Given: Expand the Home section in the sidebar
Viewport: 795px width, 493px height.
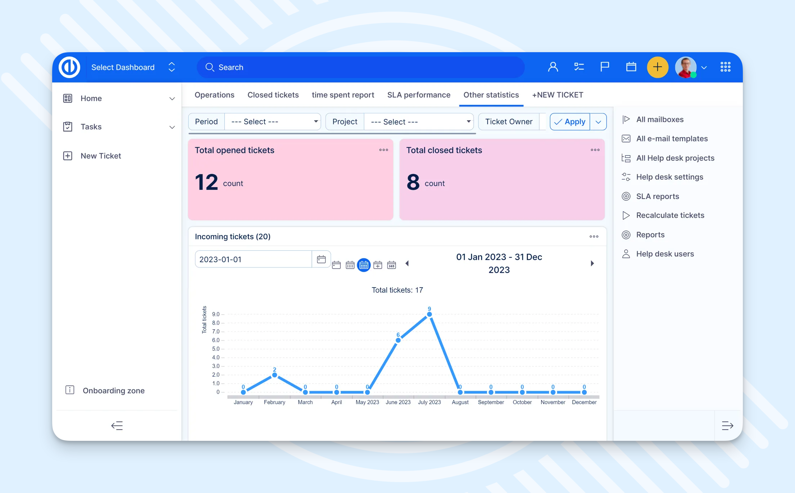Looking at the screenshot, I should point(172,98).
